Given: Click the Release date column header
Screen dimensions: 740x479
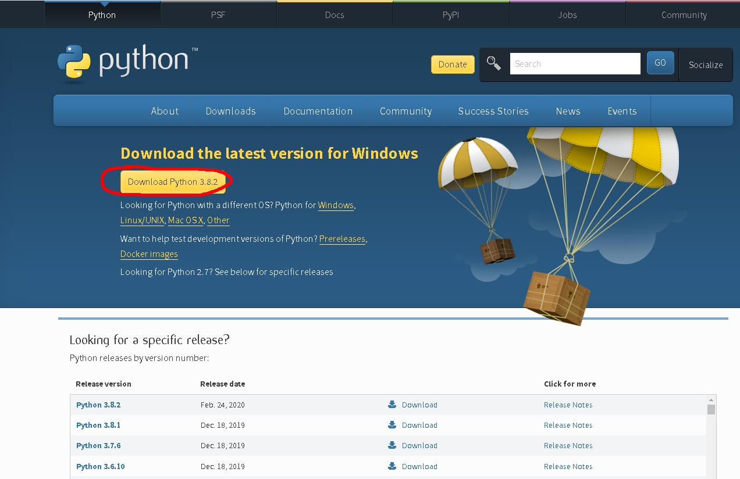Looking at the screenshot, I should pyautogui.click(x=223, y=384).
